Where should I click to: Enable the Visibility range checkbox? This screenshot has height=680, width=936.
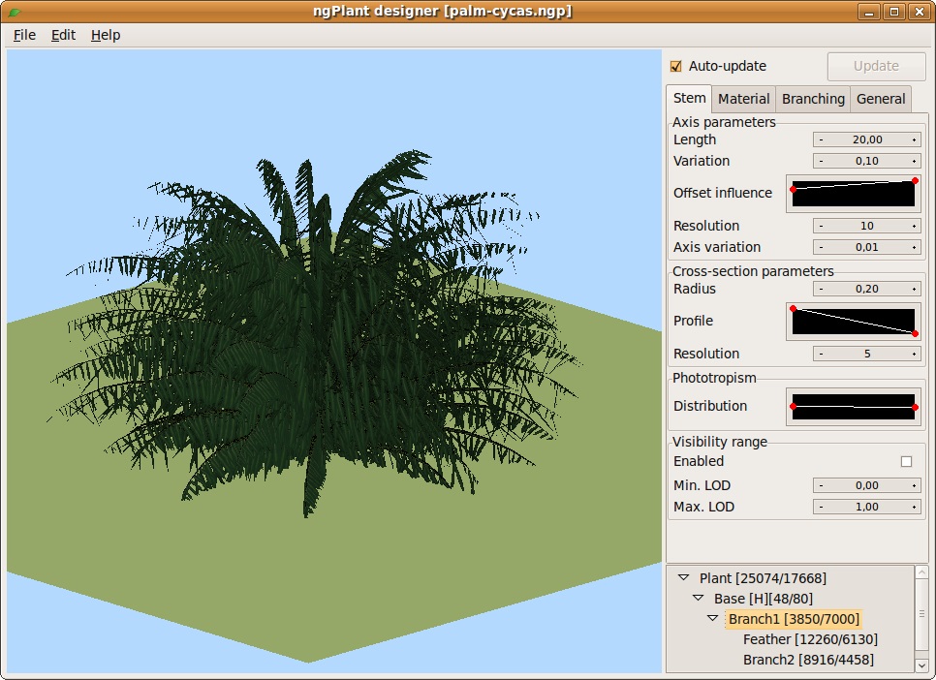pyautogui.click(x=906, y=462)
